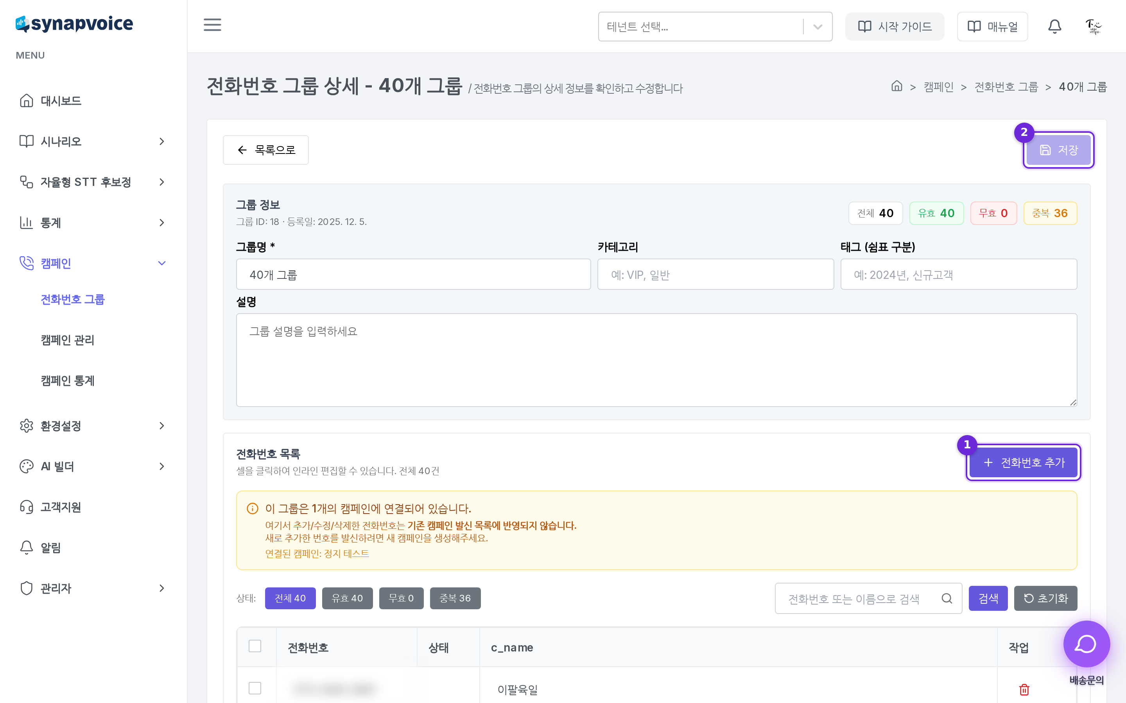Check the 이팔육일 row checkbox

click(x=255, y=688)
